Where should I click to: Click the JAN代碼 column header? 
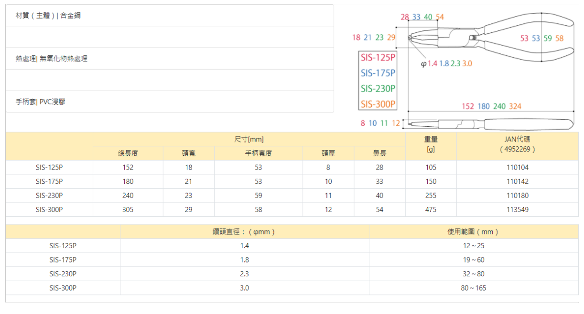pos(517,144)
